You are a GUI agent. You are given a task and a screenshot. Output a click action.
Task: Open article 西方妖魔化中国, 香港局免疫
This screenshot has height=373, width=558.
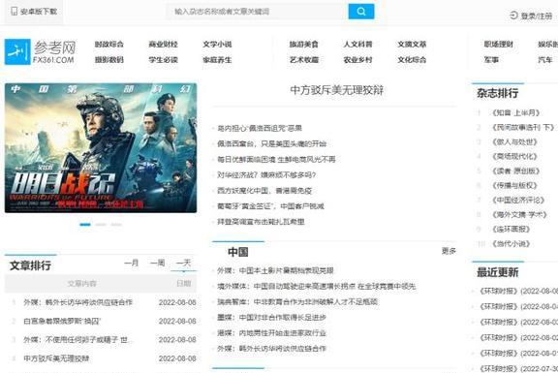(x=264, y=191)
